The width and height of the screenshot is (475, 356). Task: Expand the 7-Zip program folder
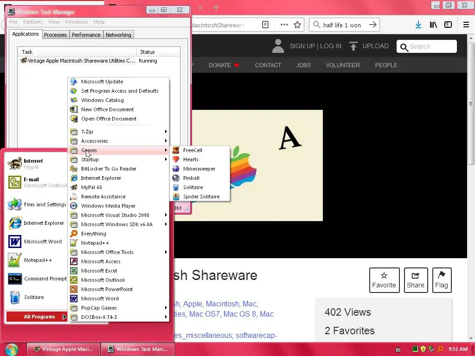118,132
